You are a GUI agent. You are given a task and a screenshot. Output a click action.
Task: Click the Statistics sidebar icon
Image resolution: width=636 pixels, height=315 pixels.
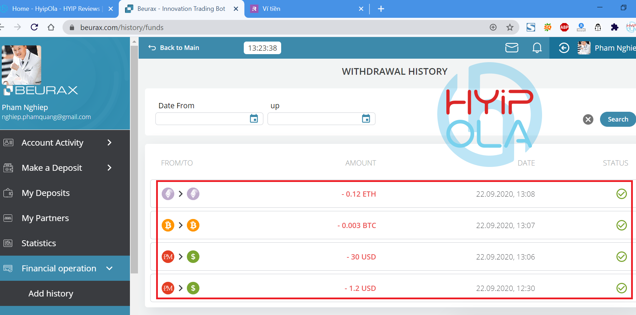tap(8, 243)
